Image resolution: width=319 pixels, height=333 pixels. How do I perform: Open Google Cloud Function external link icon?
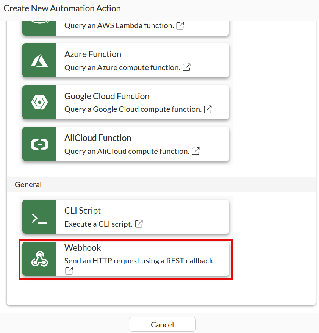[208, 109]
